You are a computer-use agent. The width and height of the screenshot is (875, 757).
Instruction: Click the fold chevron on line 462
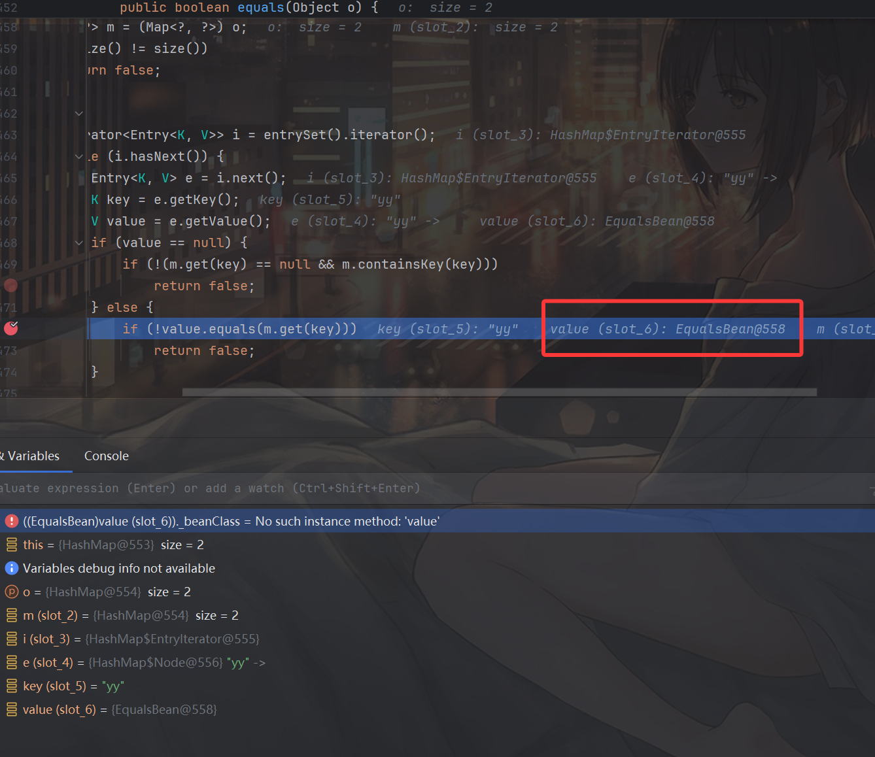79,113
